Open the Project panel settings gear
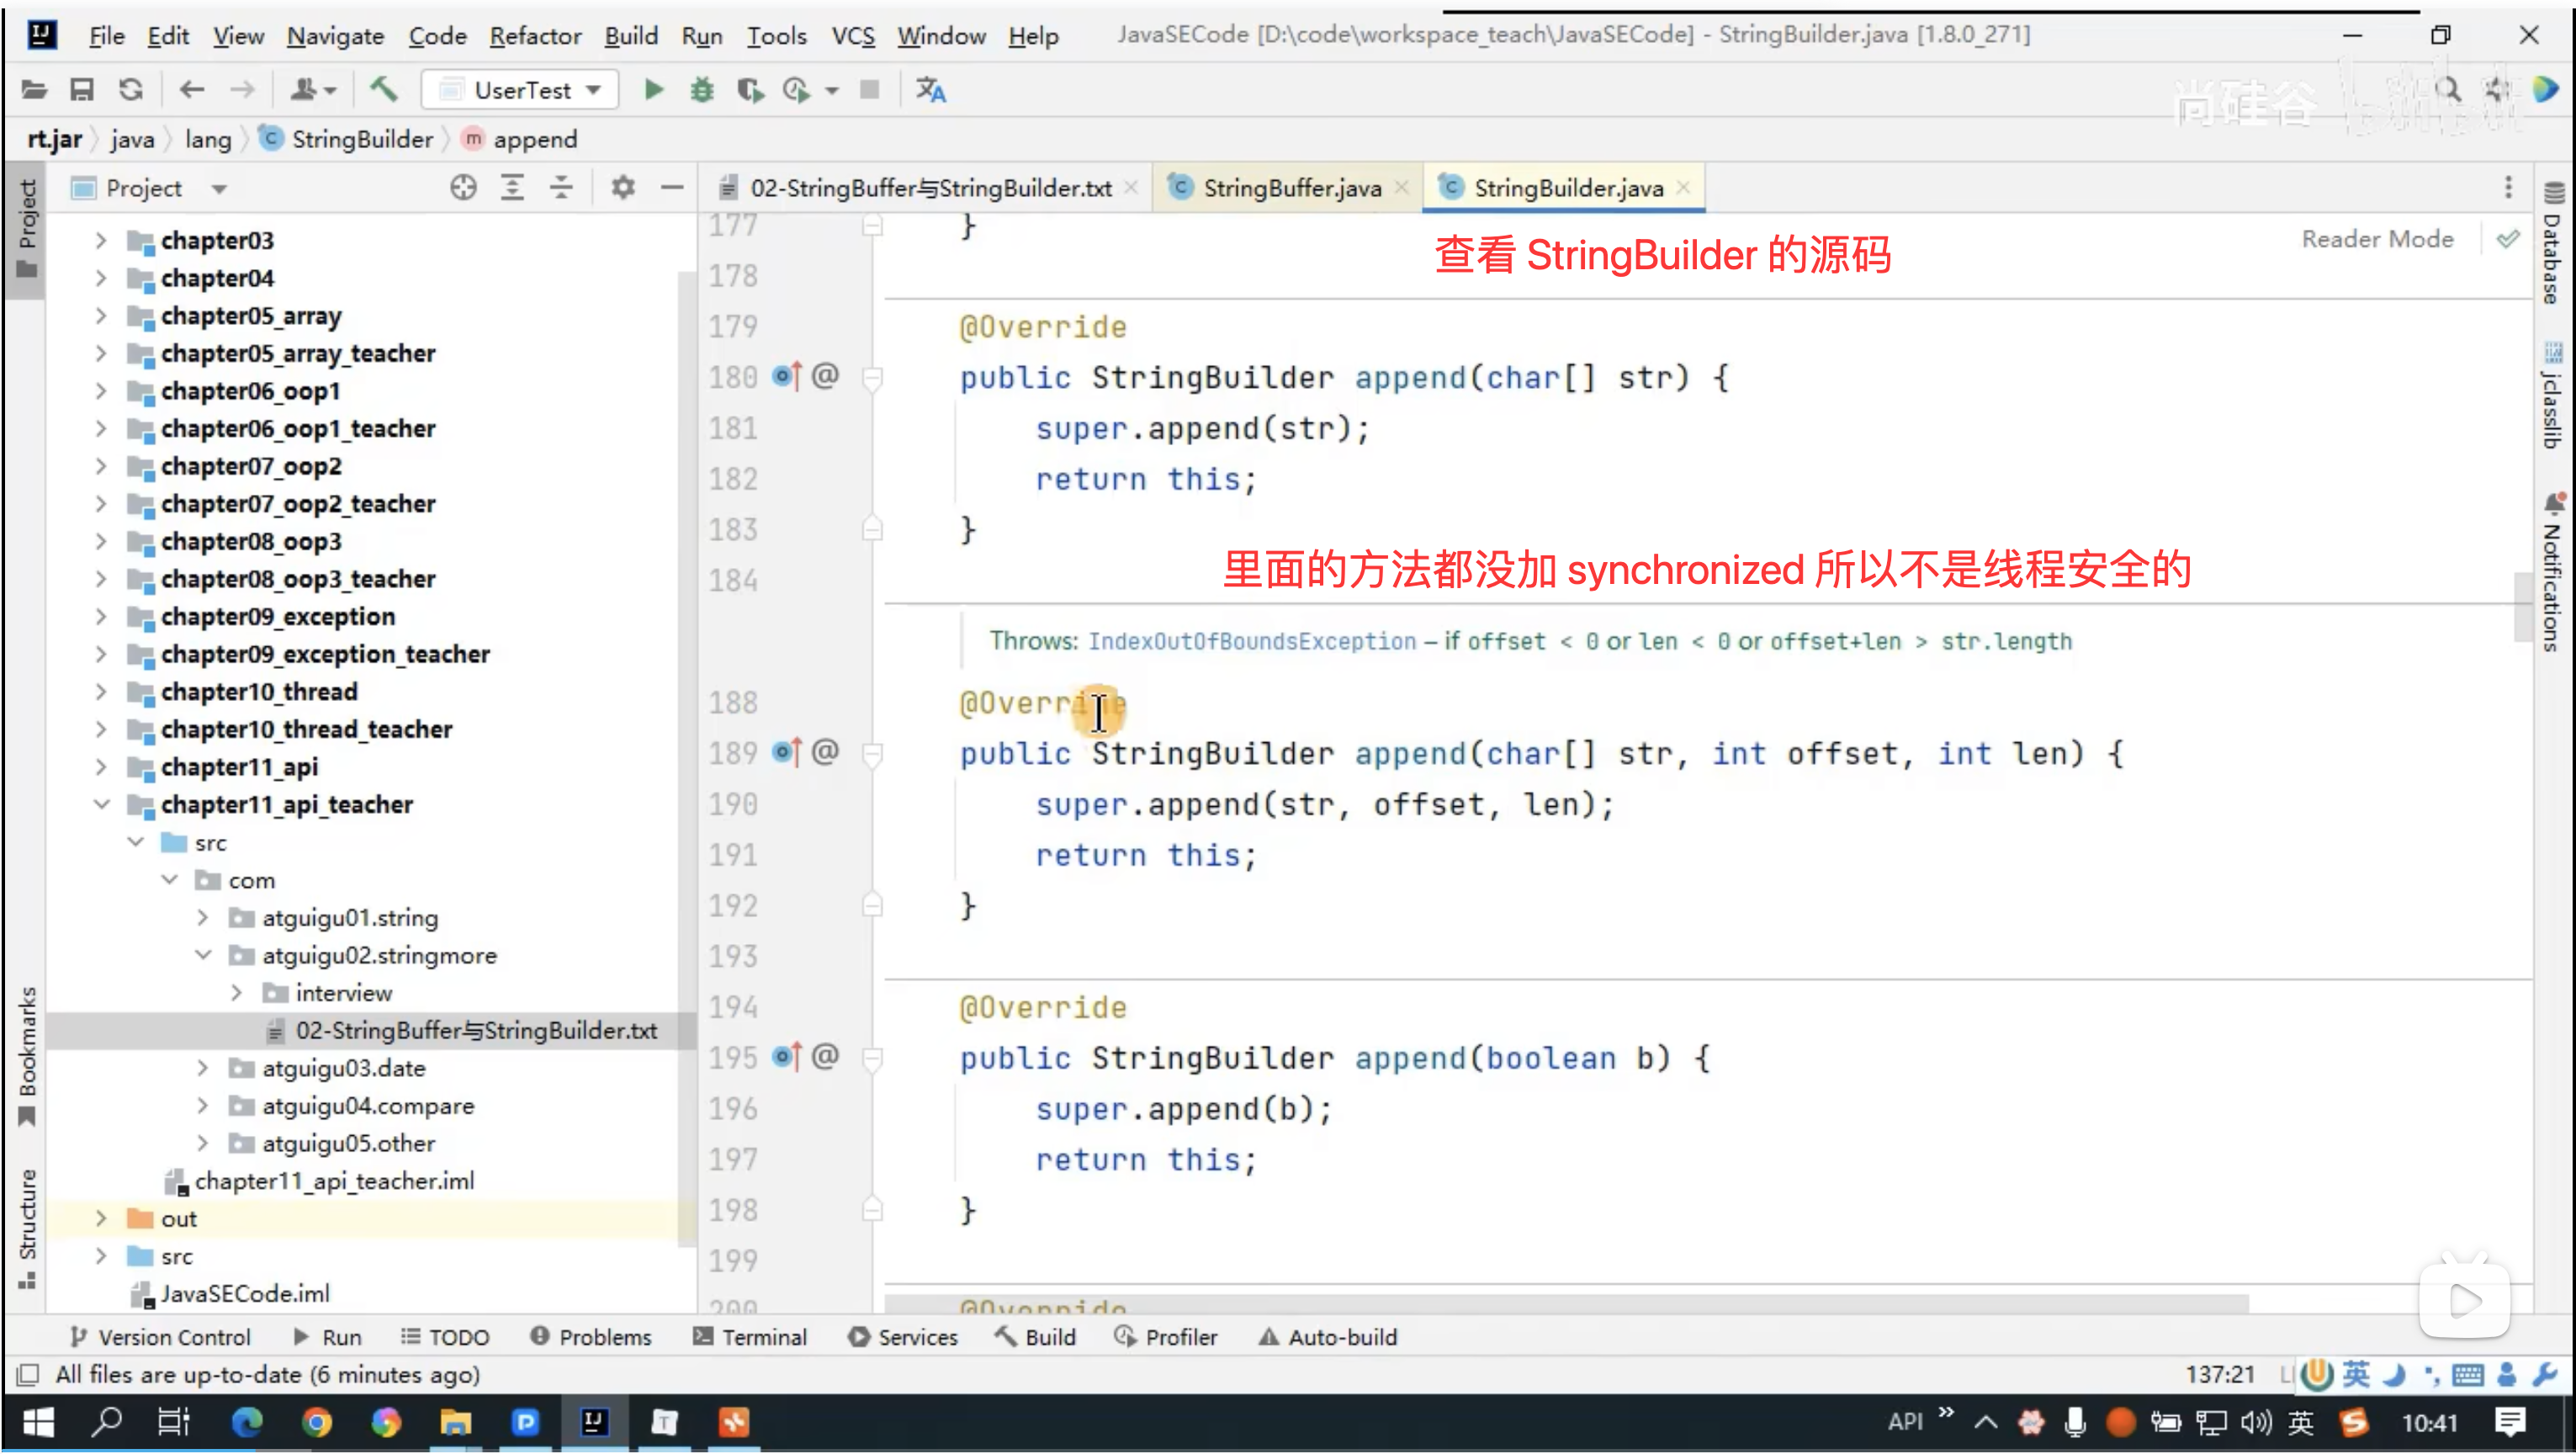The width and height of the screenshot is (2576, 1454). click(623, 187)
